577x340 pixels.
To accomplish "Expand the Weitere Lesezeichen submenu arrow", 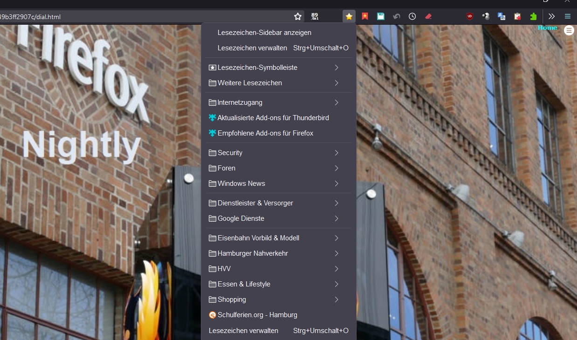I will [337, 83].
